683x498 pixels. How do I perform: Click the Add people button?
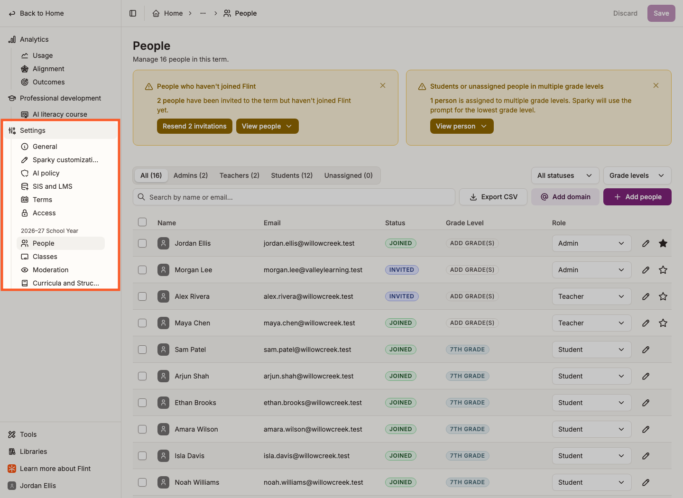[637, 197]
